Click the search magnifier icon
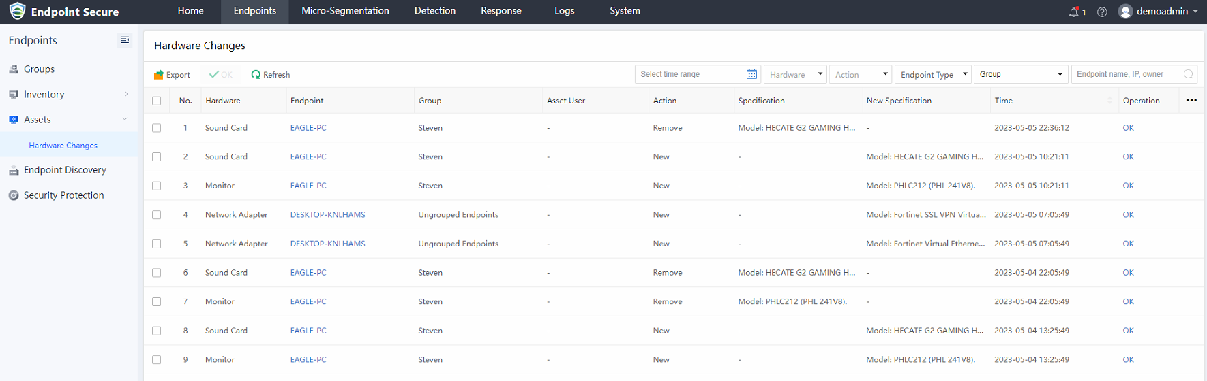The height and width of the screenshot is (381, 1207). (x=1189, y=74)
